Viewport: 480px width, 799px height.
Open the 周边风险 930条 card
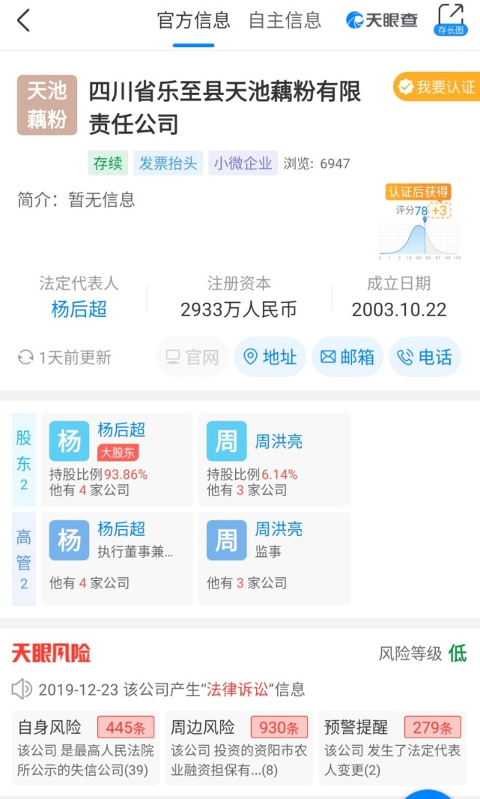(239, 748)
